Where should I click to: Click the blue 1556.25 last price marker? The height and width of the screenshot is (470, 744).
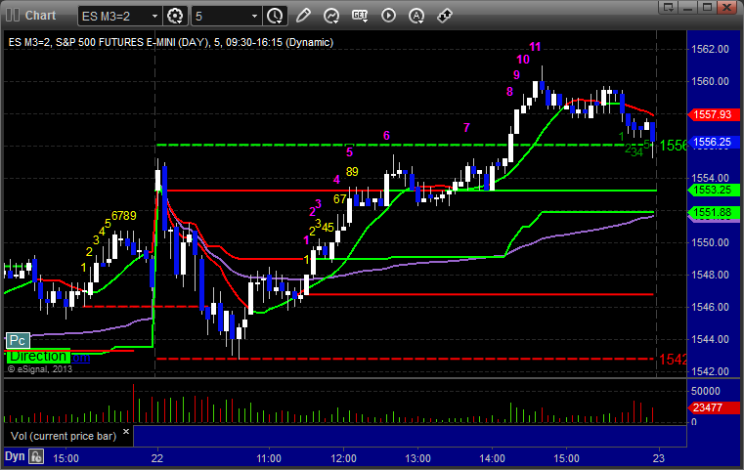pos(713,142)
